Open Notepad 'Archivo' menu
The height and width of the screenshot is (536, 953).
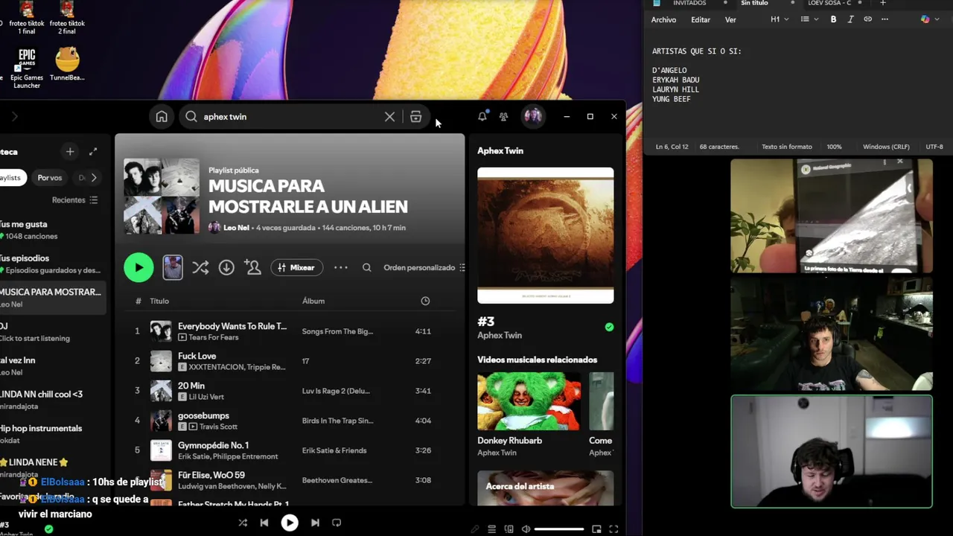[663, 20]
